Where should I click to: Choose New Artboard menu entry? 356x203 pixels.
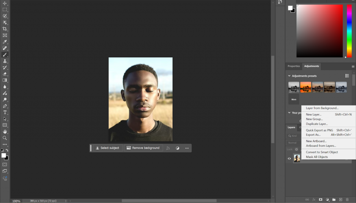click(x=316, y=141)
